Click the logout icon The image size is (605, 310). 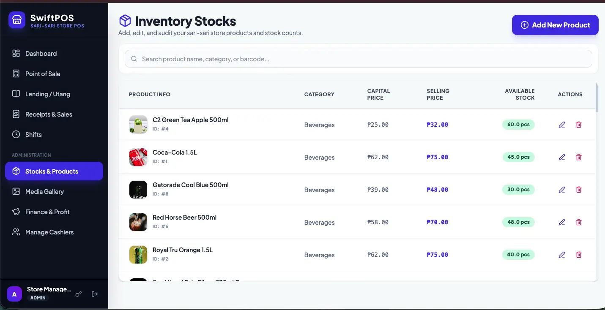pyautogui.click(x=95, y=294)
